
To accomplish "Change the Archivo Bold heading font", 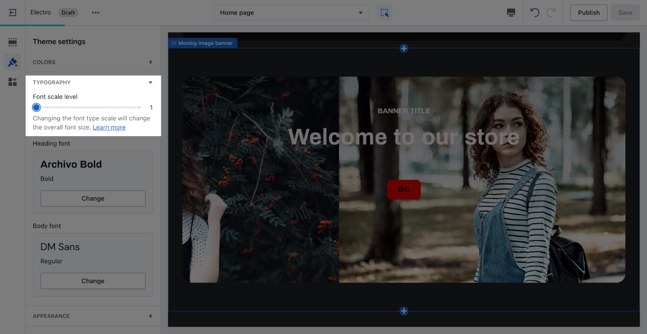I will 93,199.
